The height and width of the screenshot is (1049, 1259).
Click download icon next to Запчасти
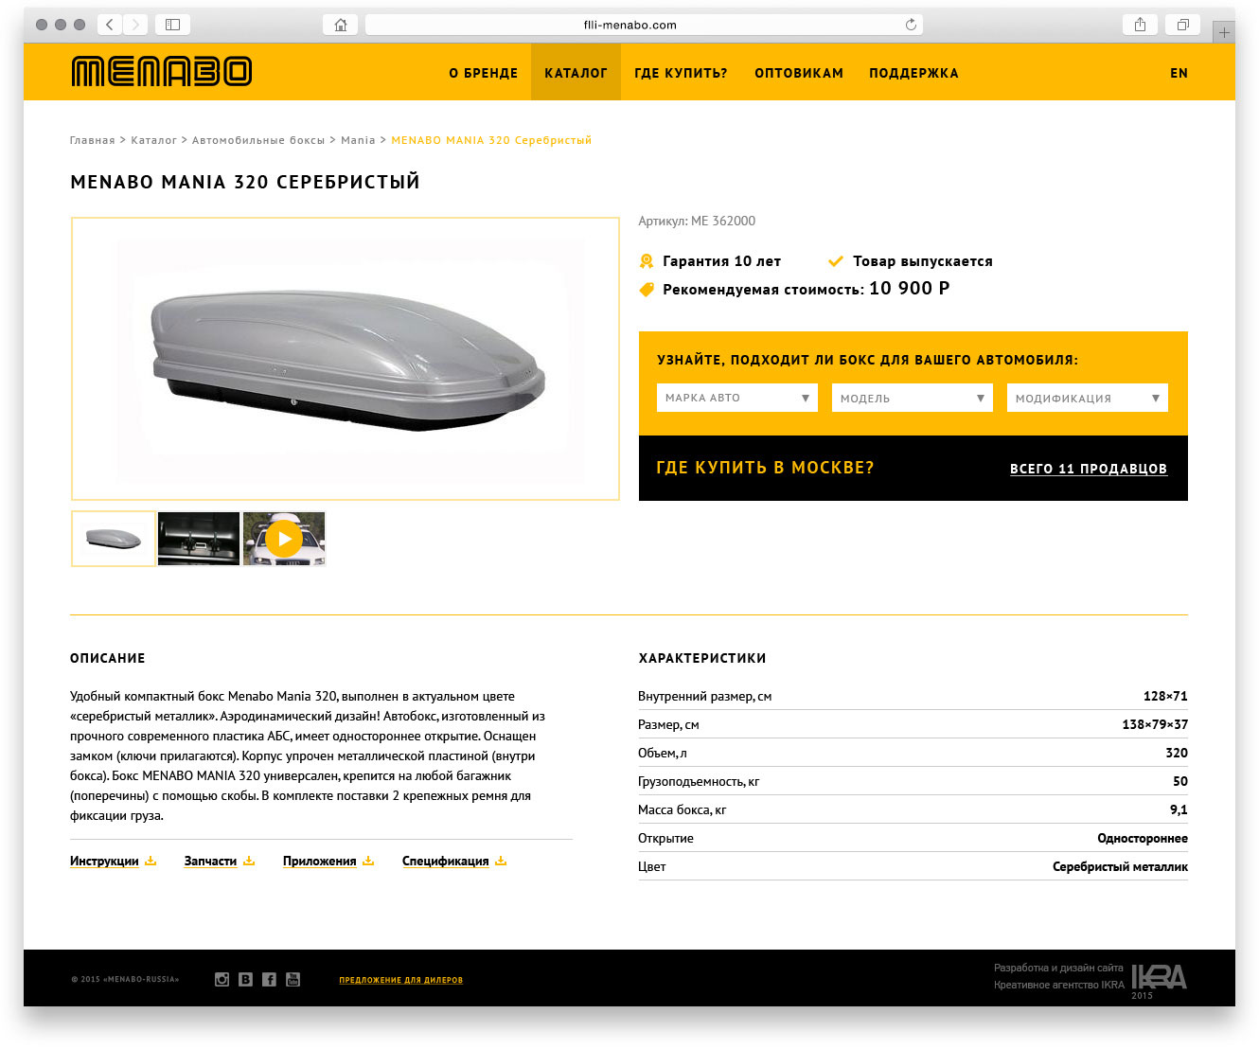click(x=249, y=861)
